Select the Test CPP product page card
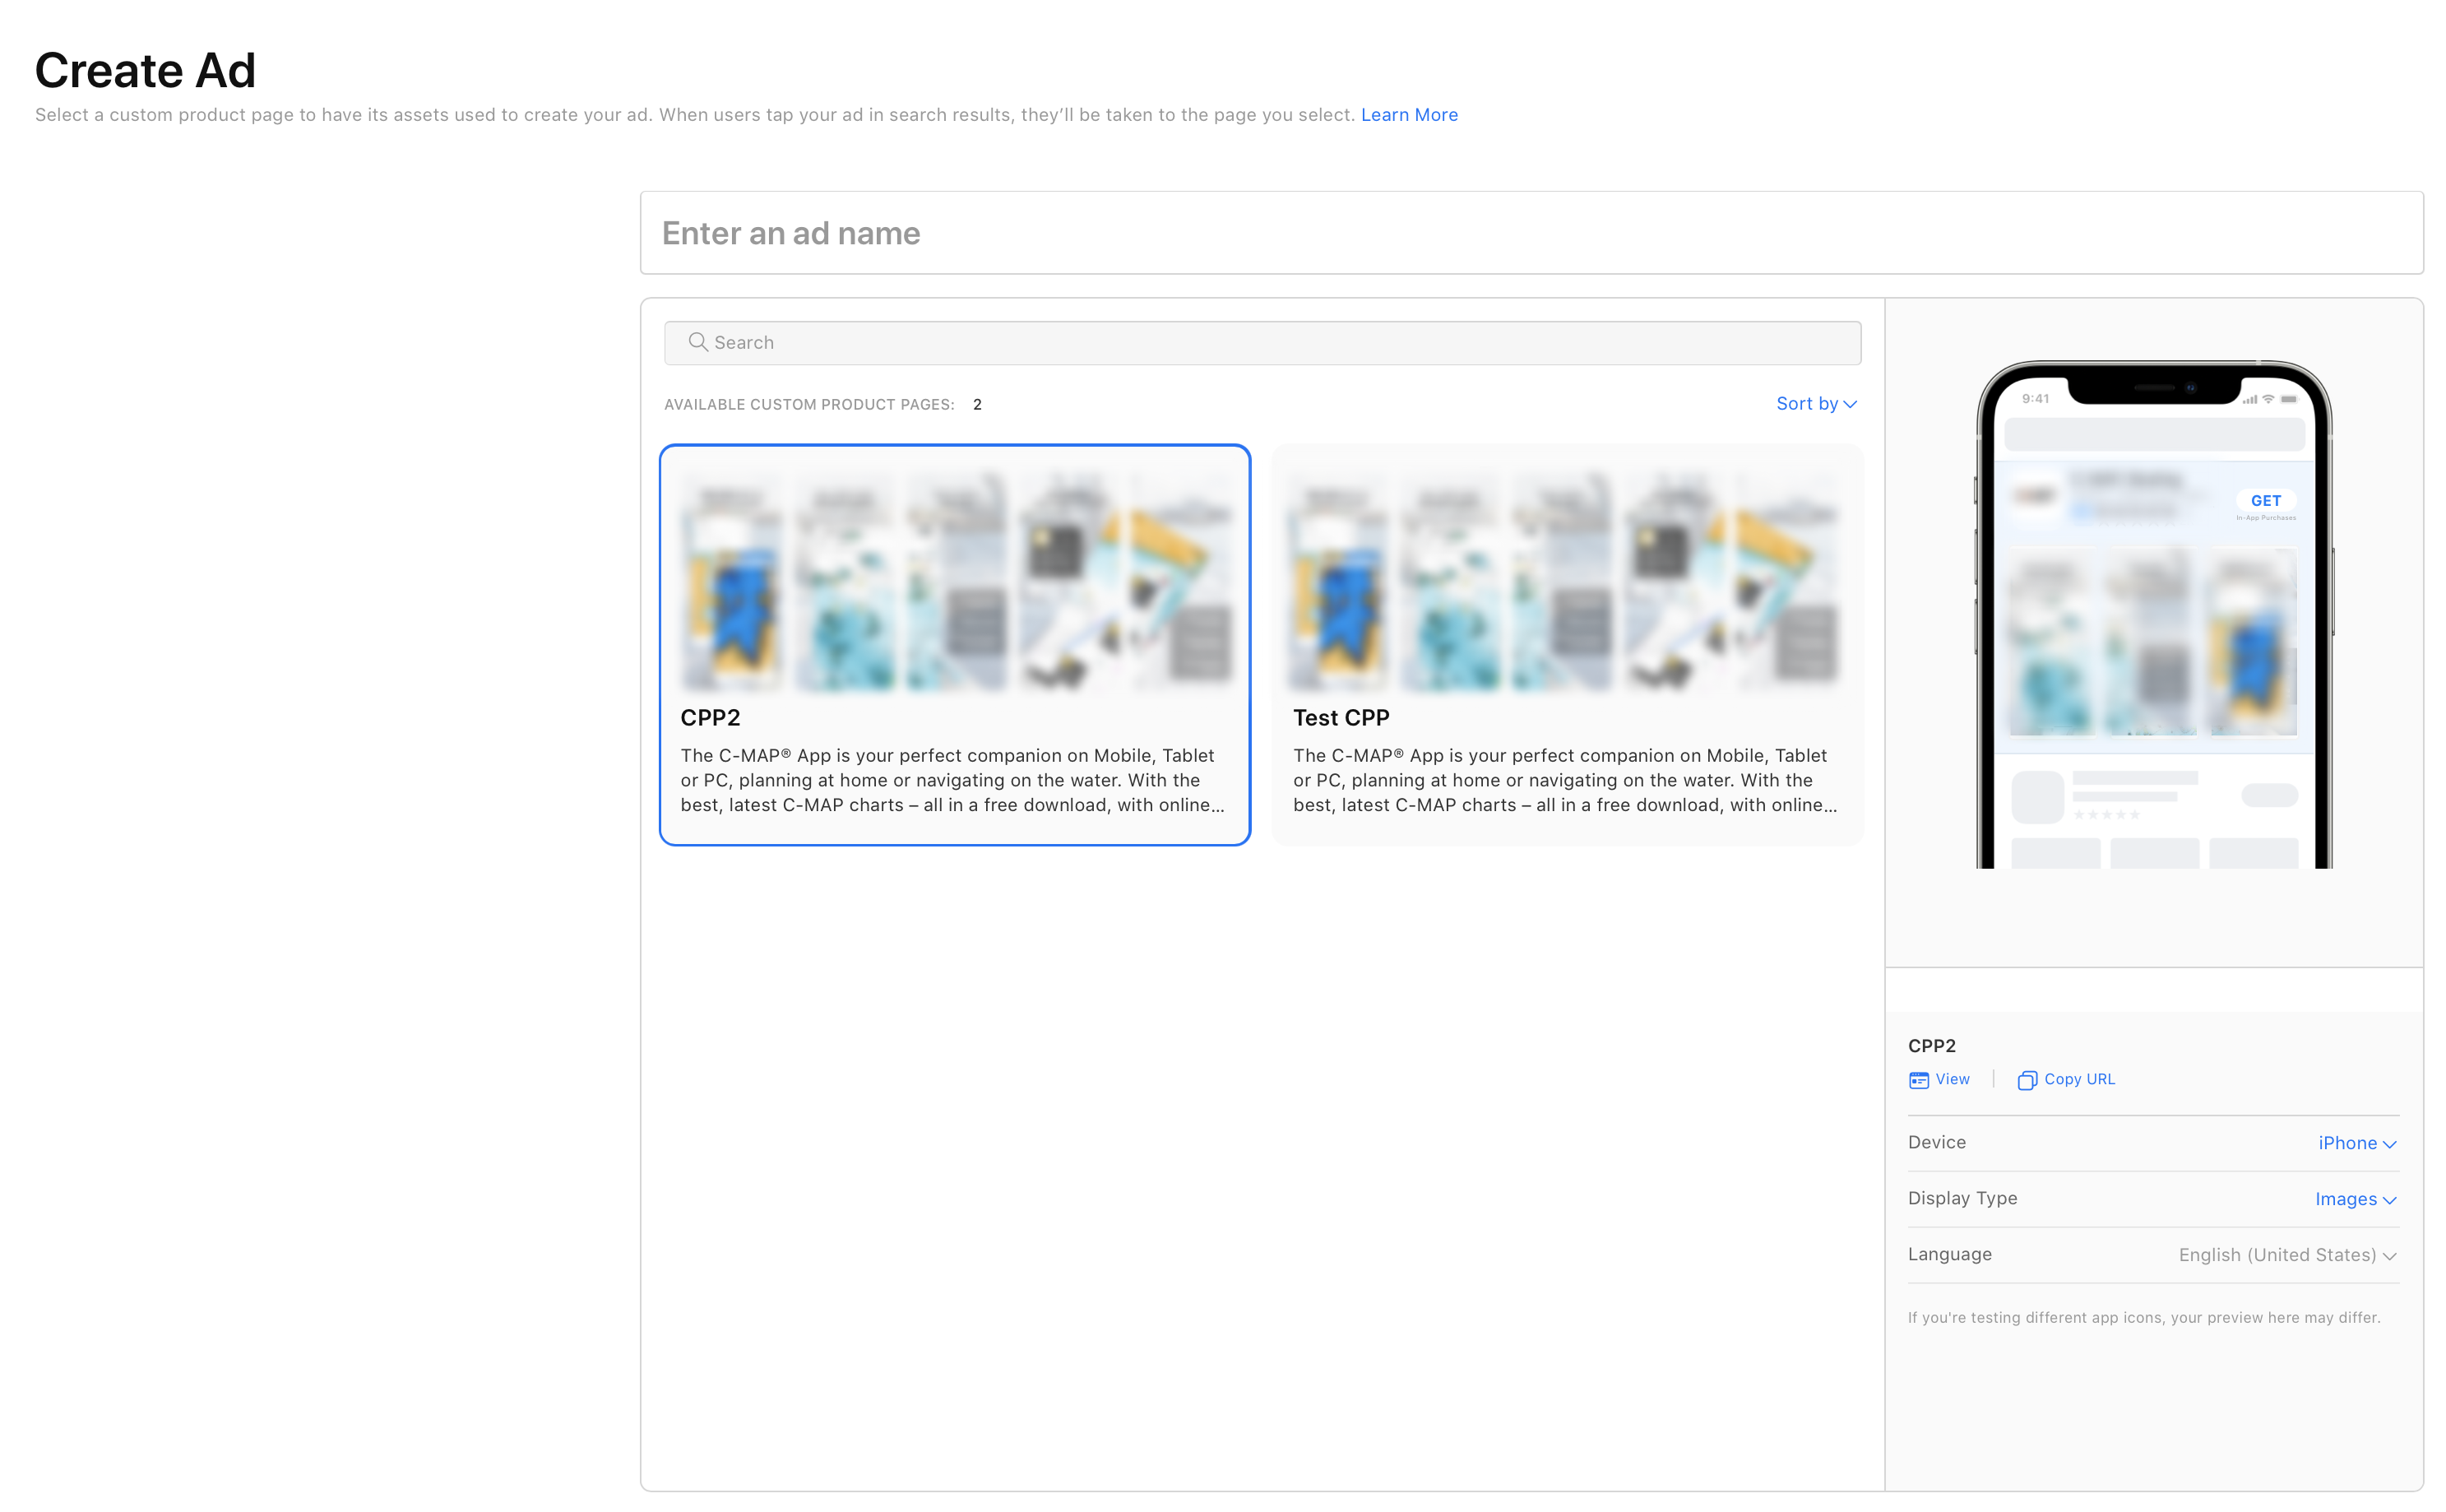The image size is (2446, 1512). (1566, 645)
